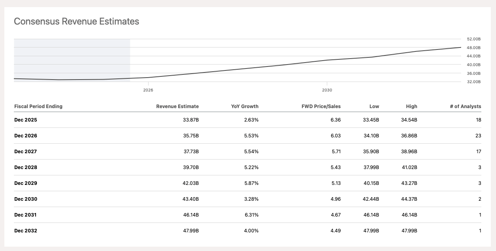The width and height of the screenshot is (496, 251).
Task: Click the YoY Growth column header
Action: (x=244, y=106)
